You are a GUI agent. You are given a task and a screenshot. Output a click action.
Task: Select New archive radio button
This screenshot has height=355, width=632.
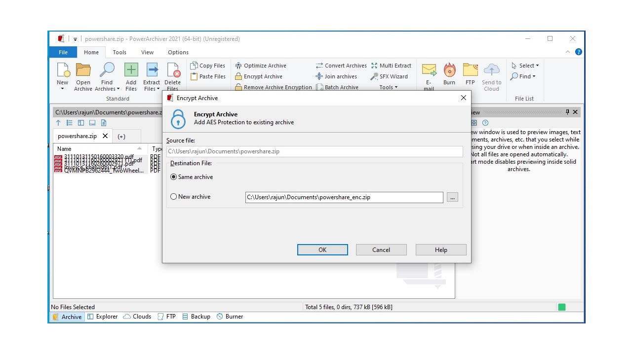click(173, 197)
